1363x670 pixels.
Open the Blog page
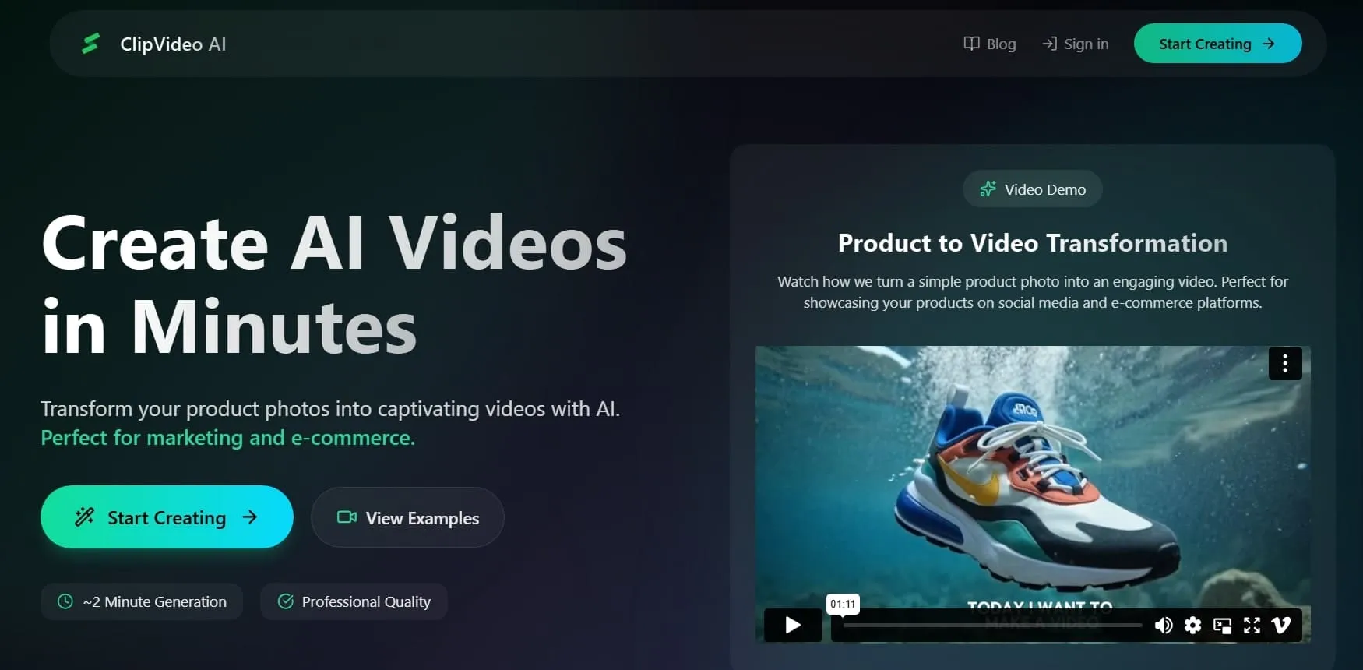pyautogui.click(x=990, y=44)
